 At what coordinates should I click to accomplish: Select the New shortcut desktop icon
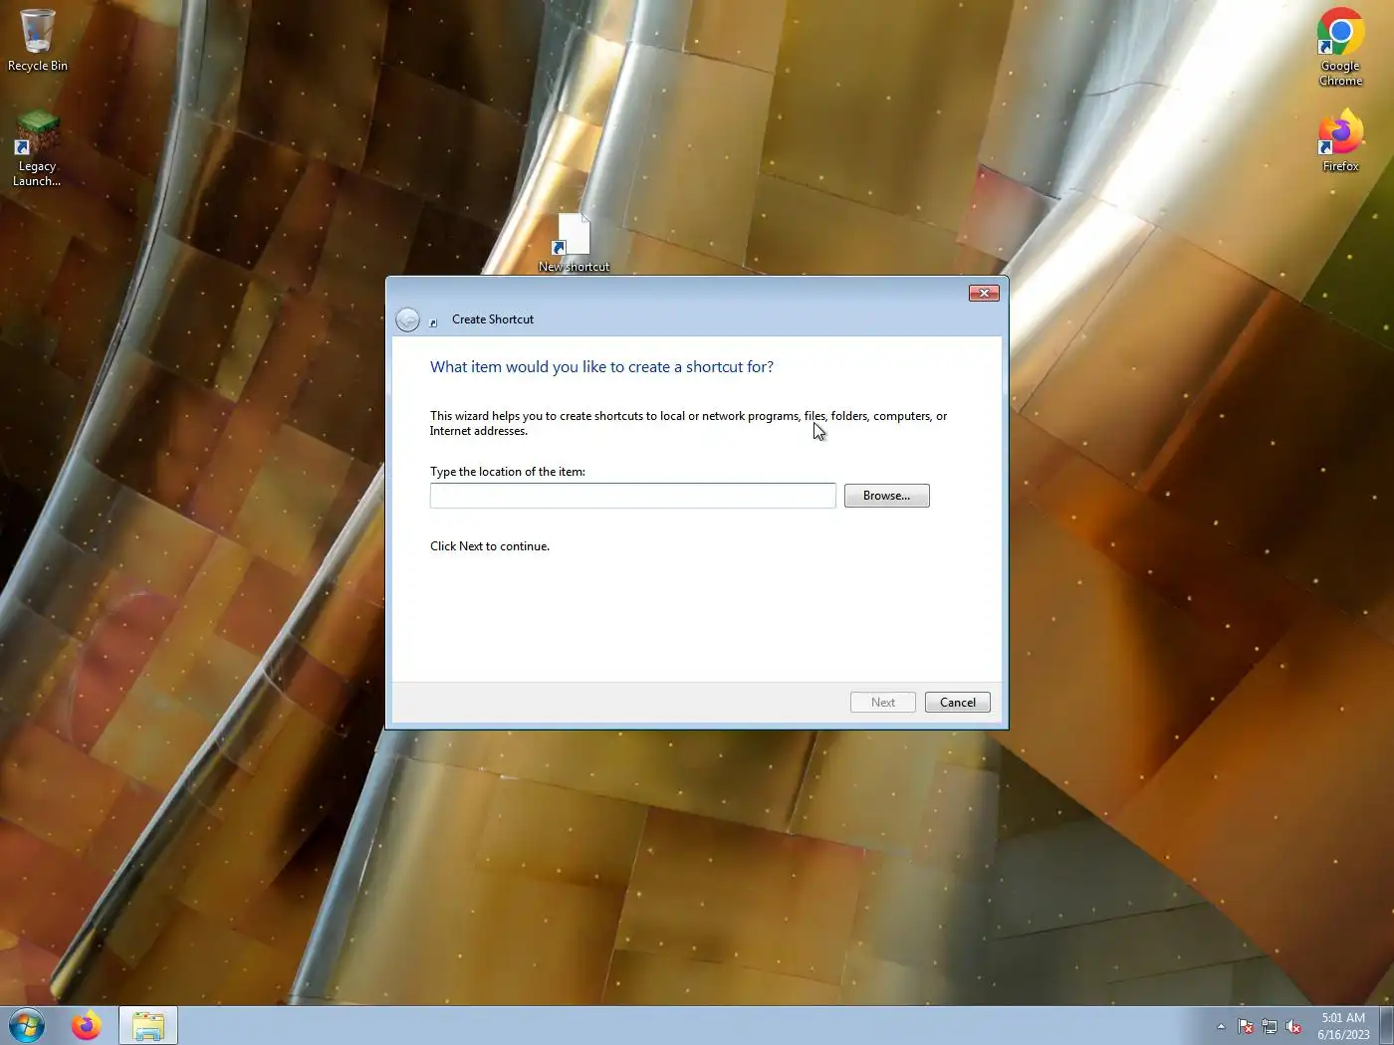(574, 243)
